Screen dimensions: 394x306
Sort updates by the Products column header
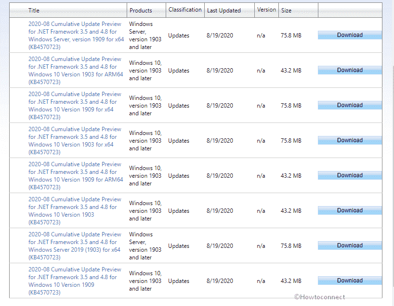click(x=141, y=11)
